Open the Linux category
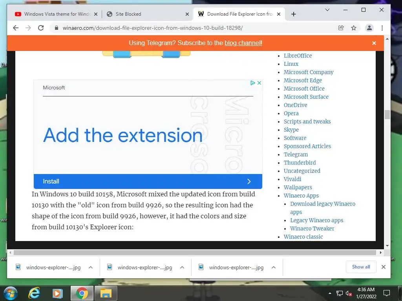 [x=291, y=64]
